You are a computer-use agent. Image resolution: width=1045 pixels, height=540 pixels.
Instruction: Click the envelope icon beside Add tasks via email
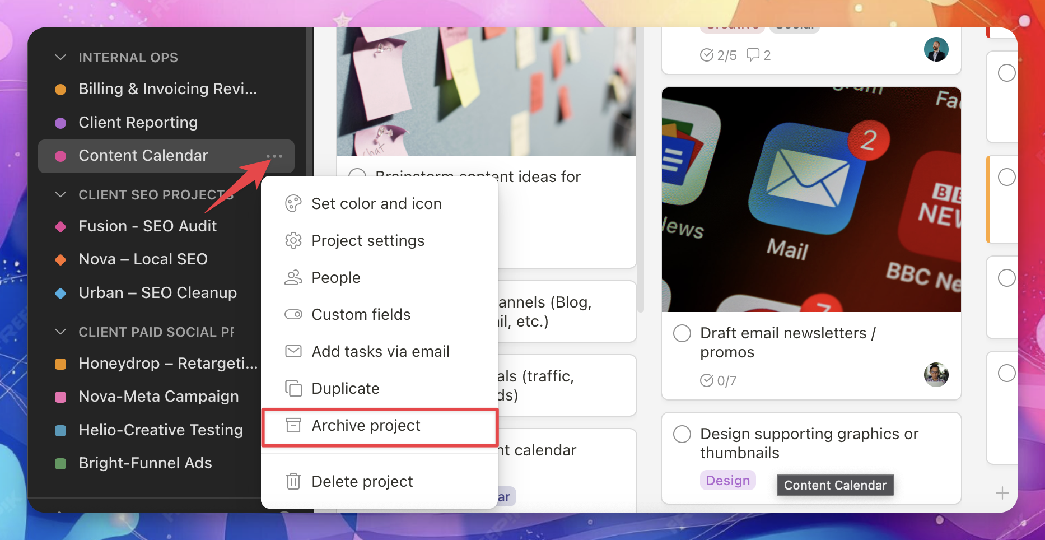coord(293,351)
